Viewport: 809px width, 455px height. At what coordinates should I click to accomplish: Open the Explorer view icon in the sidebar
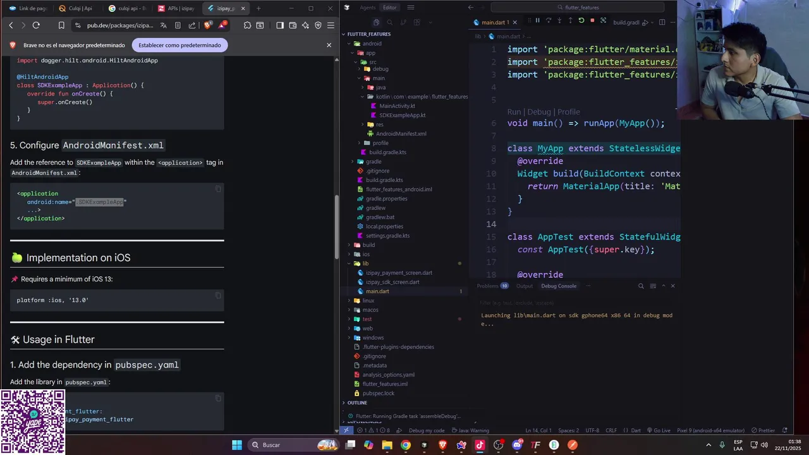coord(375,22)
